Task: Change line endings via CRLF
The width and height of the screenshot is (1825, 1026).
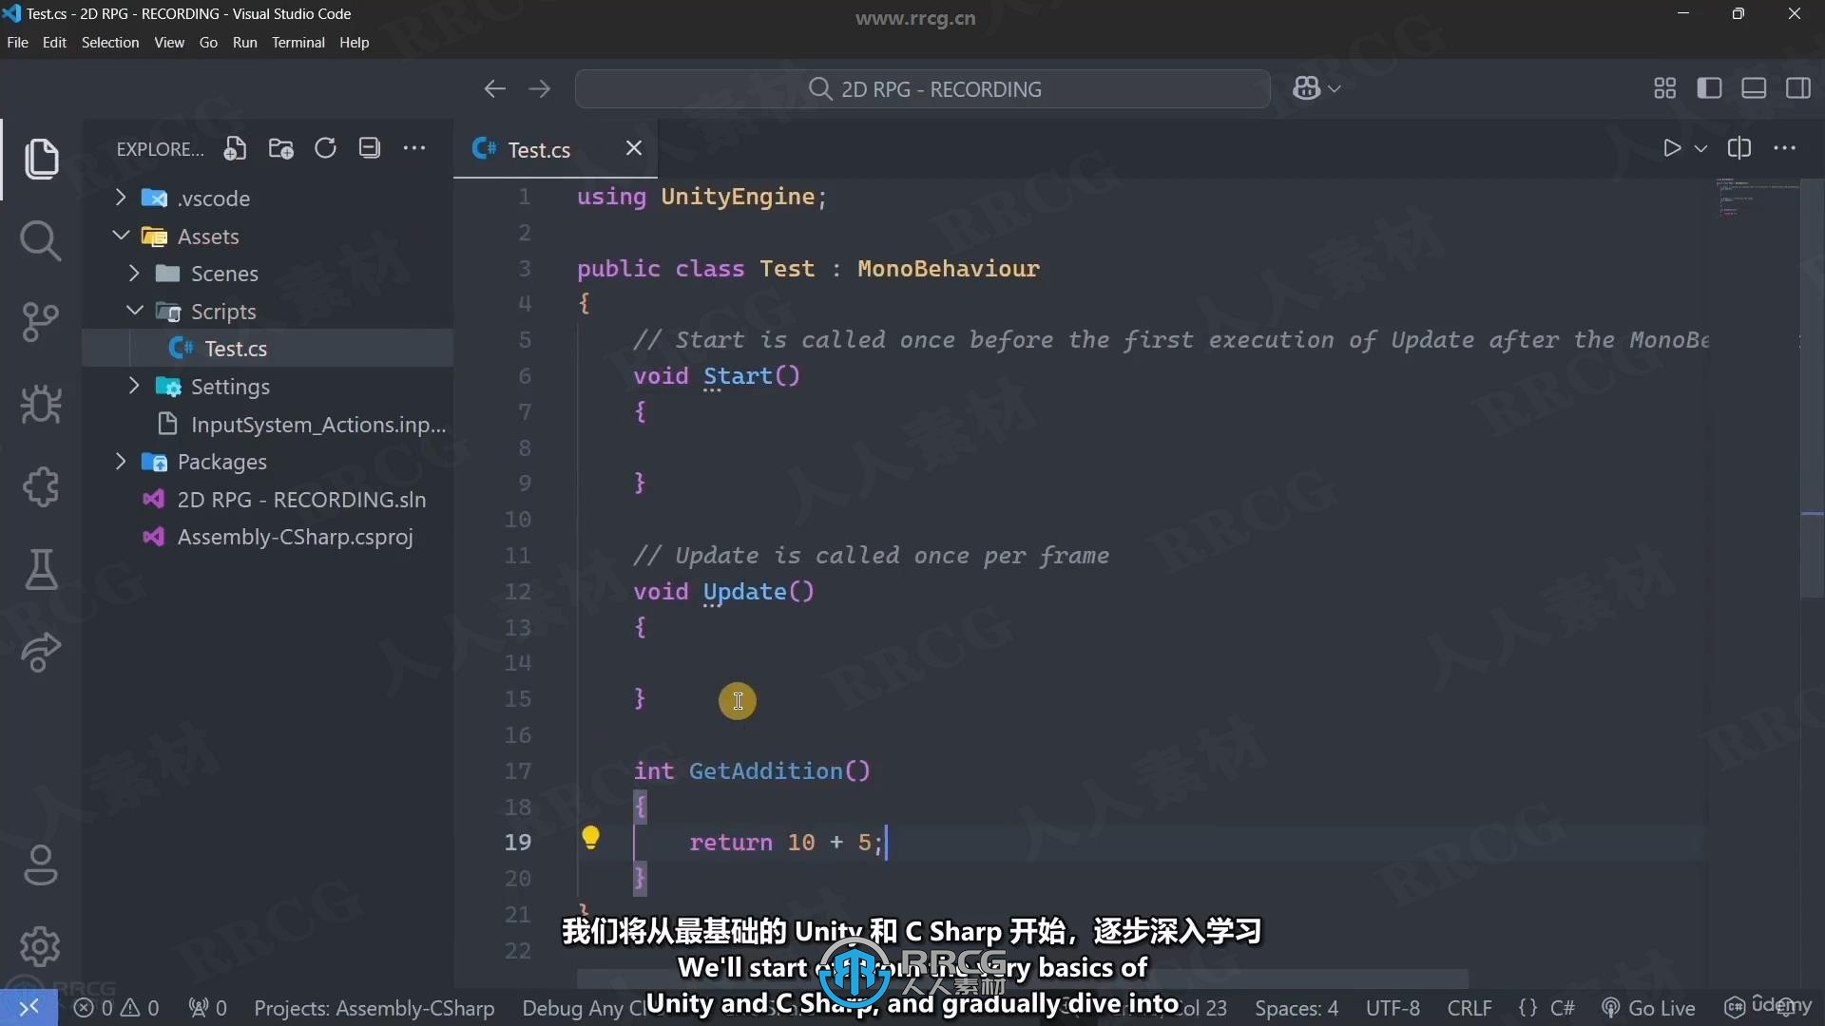Action: [1470, 1008]
